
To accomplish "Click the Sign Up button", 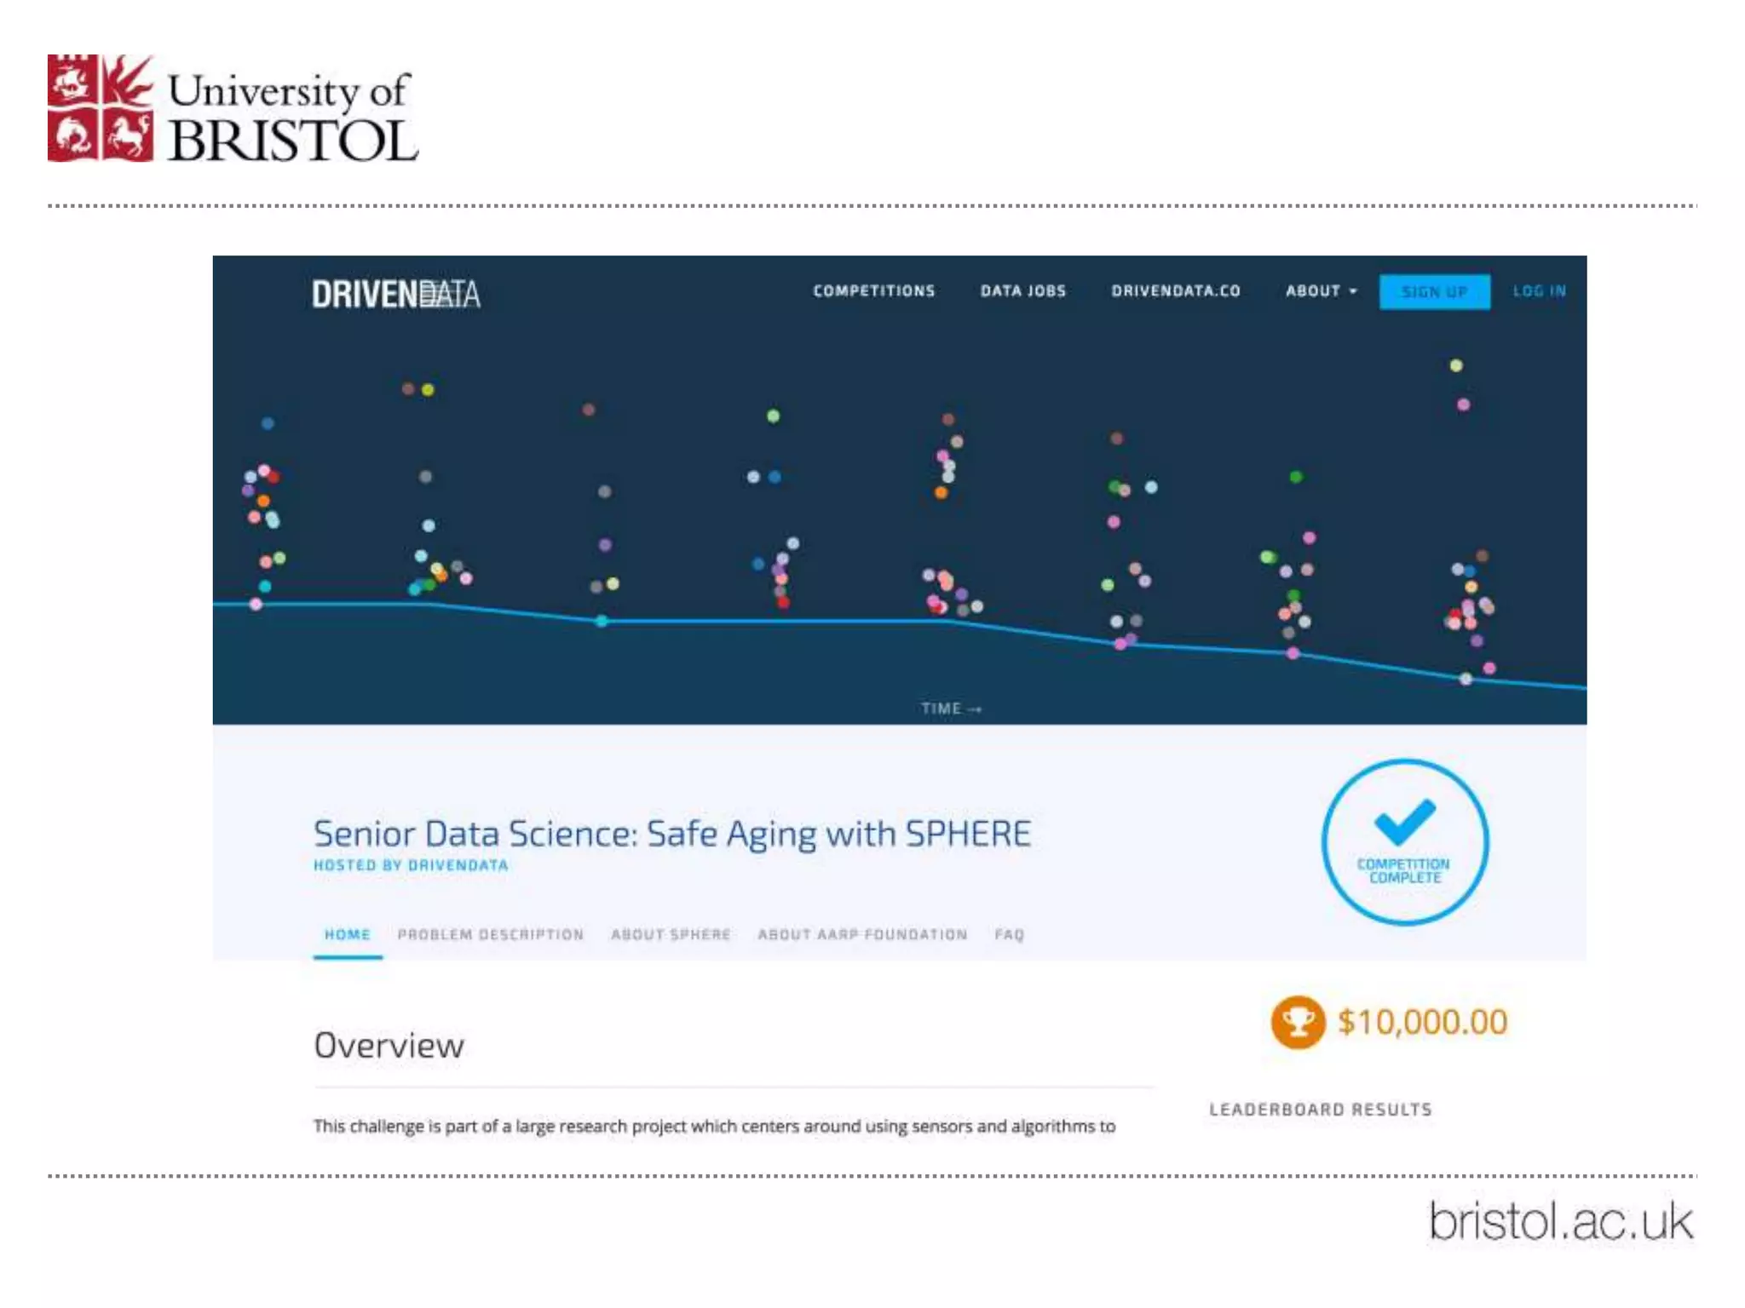I will [1435, 292].
